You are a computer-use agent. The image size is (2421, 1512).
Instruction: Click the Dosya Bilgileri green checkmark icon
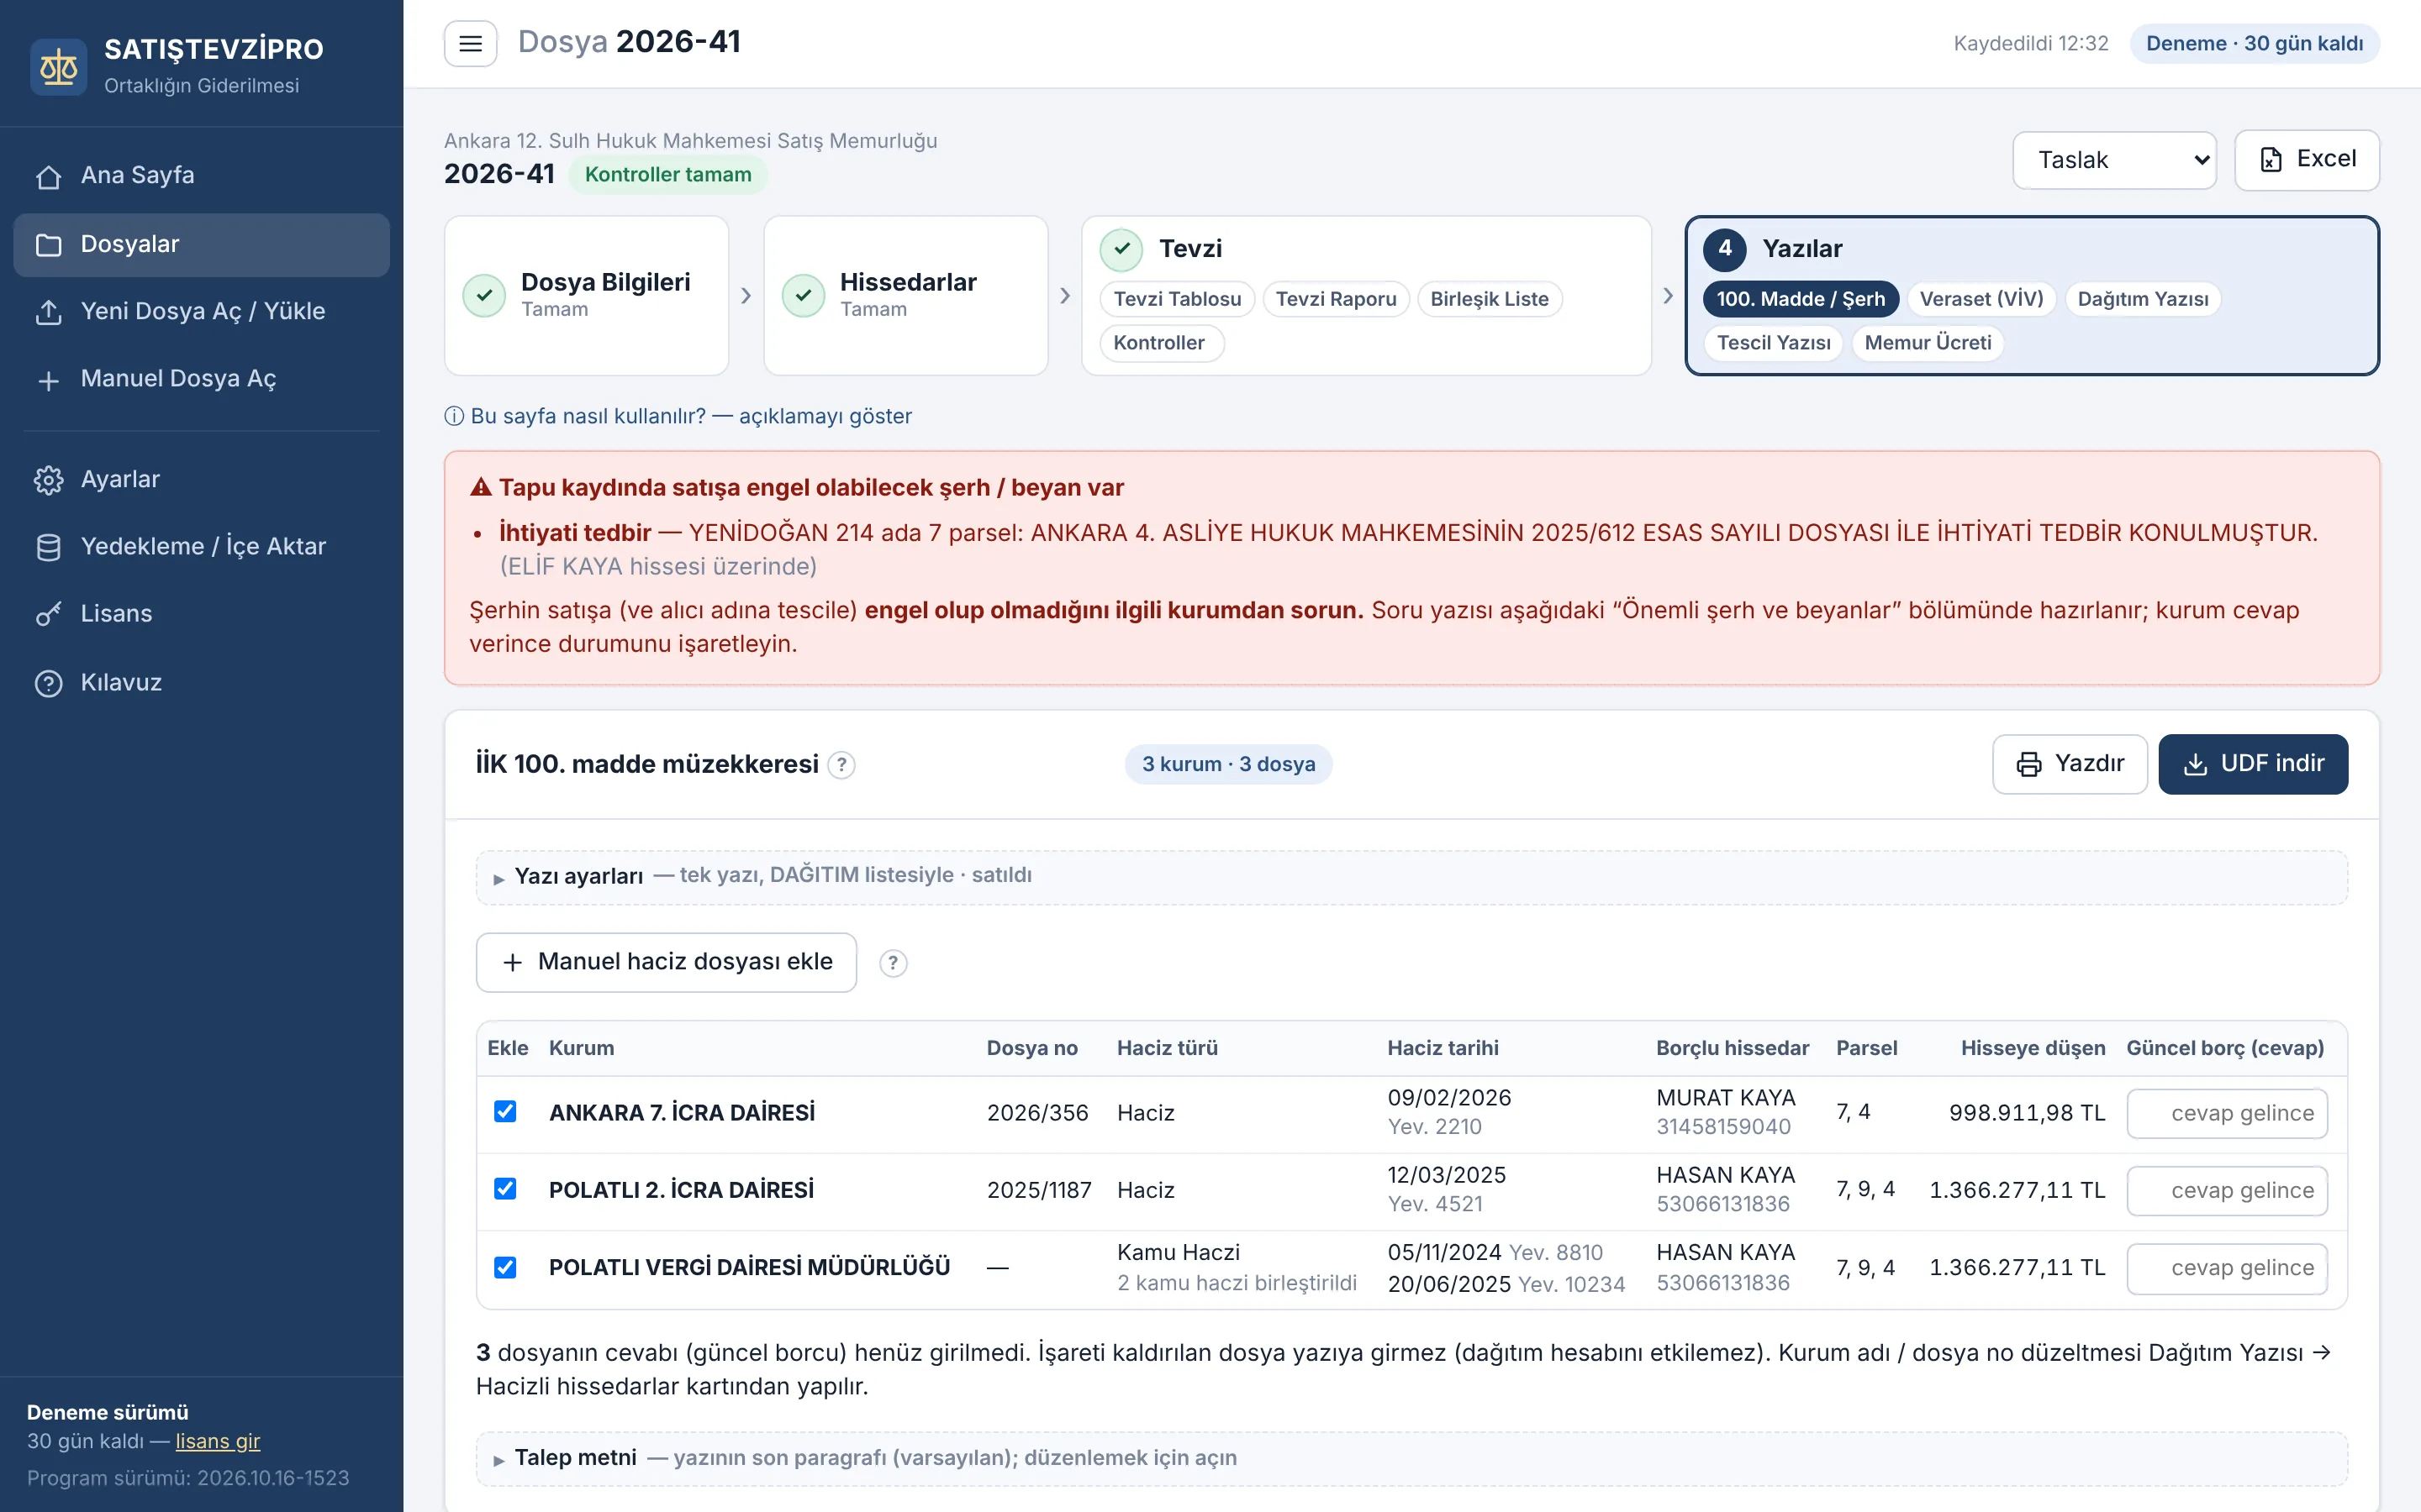point(484,295)
